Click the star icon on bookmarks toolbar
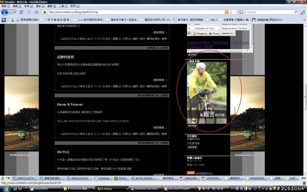 coord(4,20)
